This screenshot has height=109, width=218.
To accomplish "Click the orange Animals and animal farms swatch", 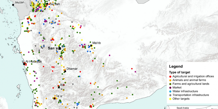I will [170, 80].
